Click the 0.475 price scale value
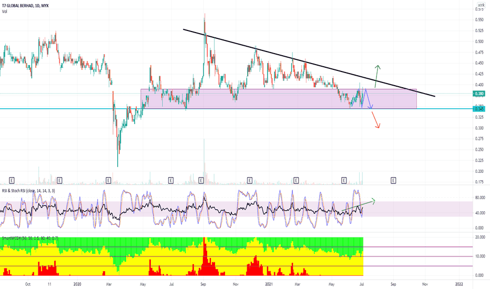The image size is (490, 289). [x=479, y=53]
